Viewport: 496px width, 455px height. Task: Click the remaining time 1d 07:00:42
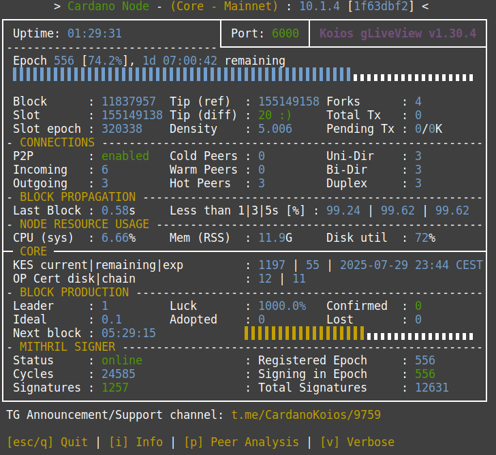point(180,61)
